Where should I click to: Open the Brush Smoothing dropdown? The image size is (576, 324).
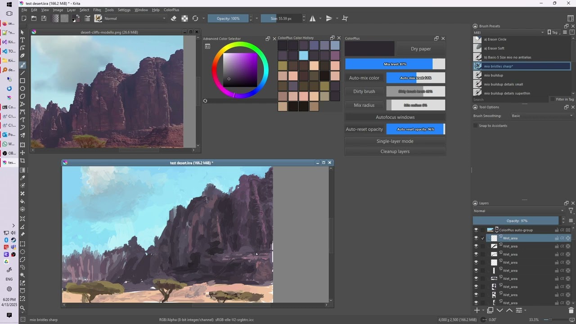pos(542,116)
